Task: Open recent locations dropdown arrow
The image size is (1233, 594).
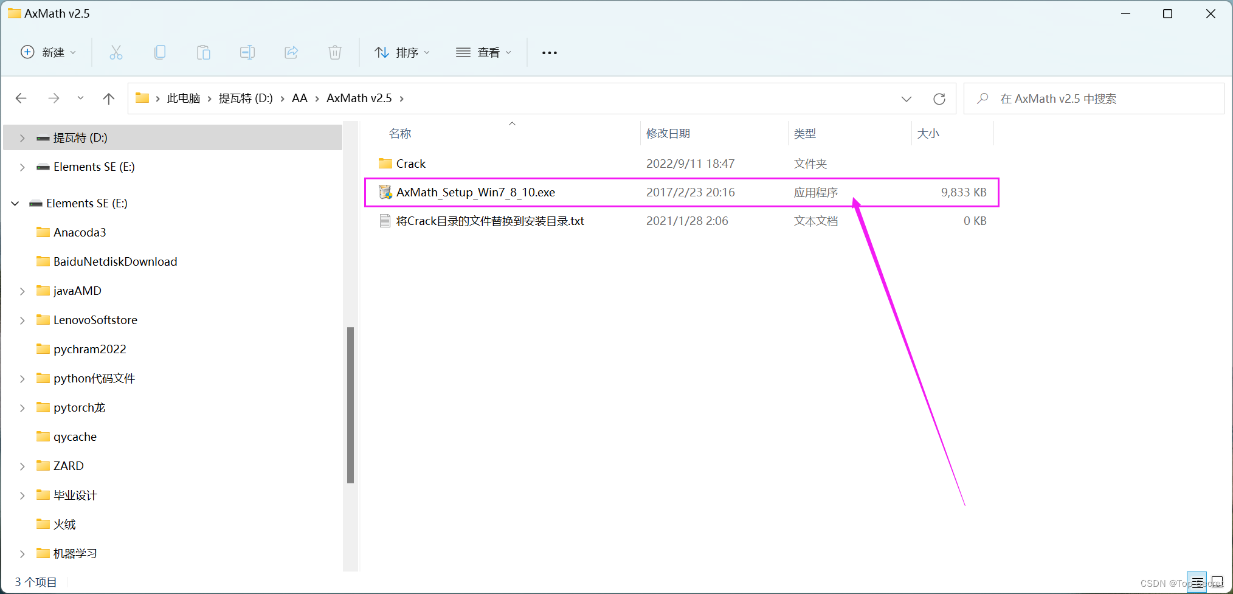Action: click(80, 98)
